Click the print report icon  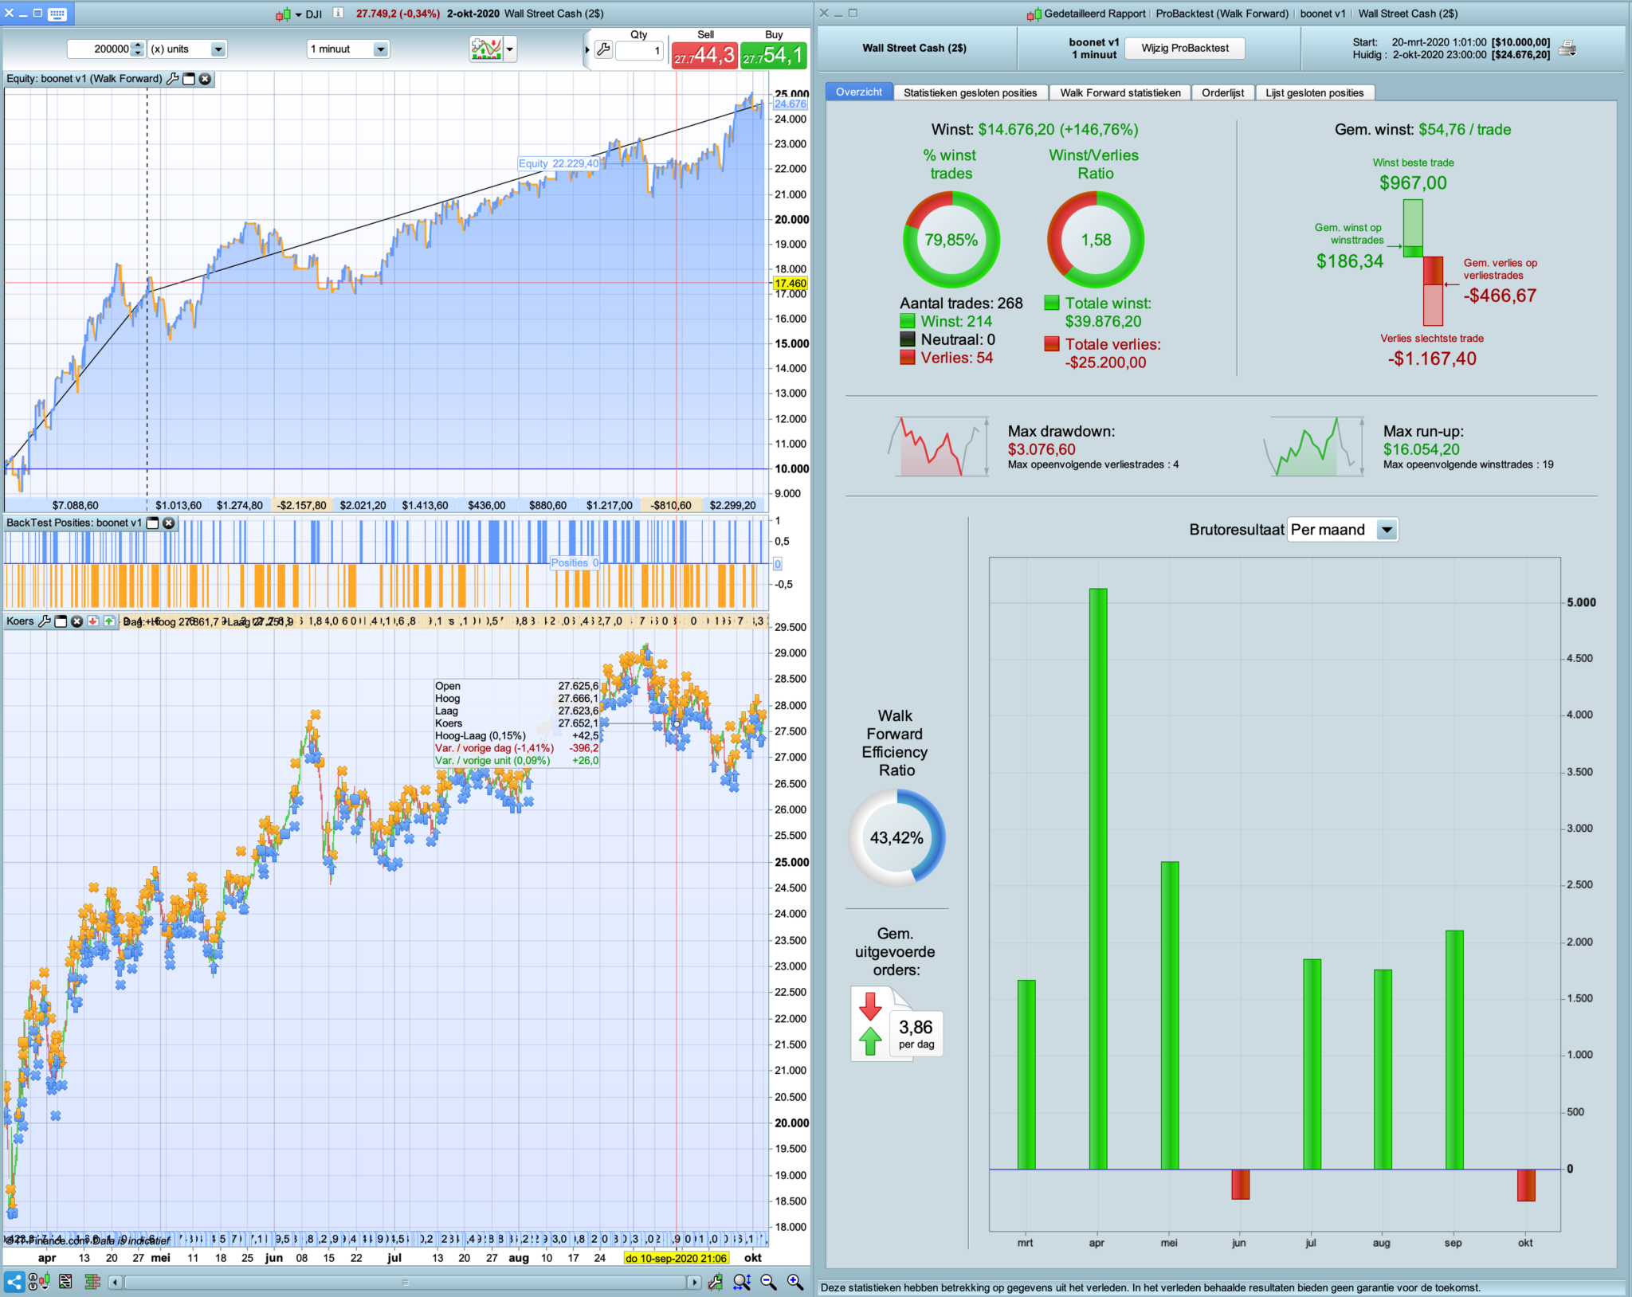pos(1567,49)
